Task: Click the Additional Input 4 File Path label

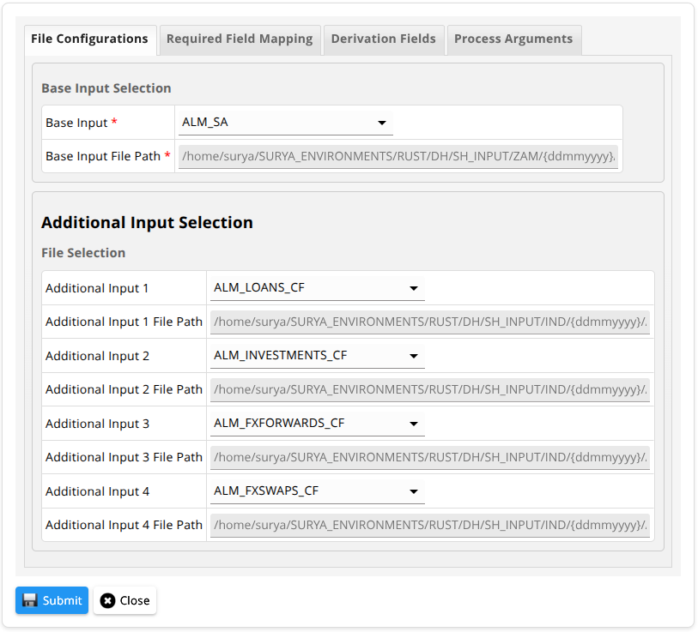Action: pyautogui.click(x=124, y=525)
